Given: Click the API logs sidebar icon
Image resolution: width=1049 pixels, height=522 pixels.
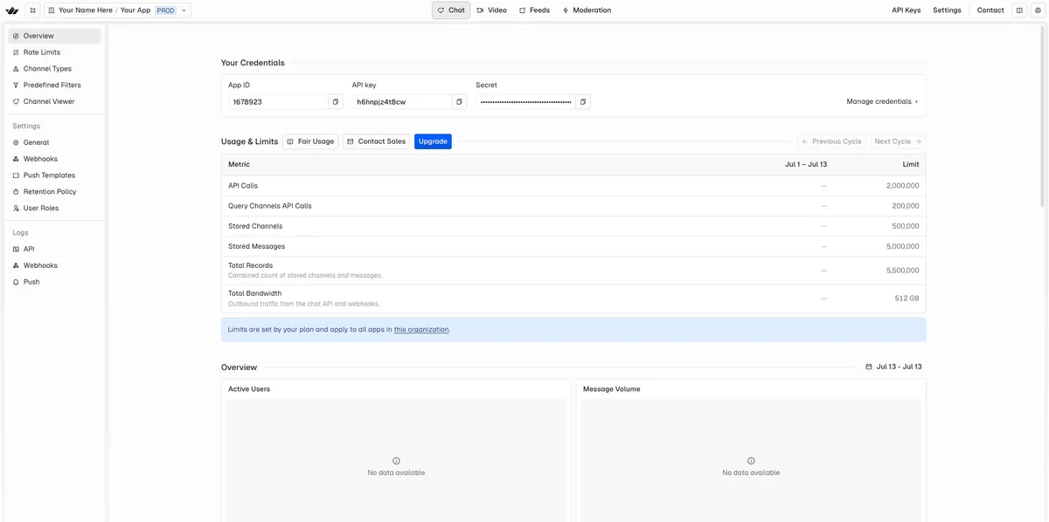Looking at the screenshot, I should click(16, 250).
